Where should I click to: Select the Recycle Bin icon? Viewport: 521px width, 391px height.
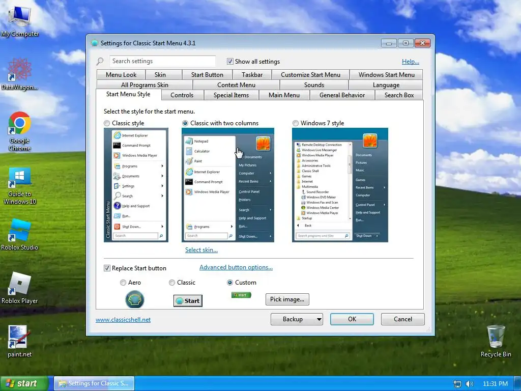[x=496, y=341]
